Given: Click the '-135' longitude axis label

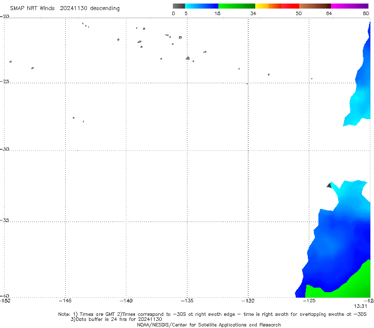Looking at the screenshot, I should tap(187, 301).
